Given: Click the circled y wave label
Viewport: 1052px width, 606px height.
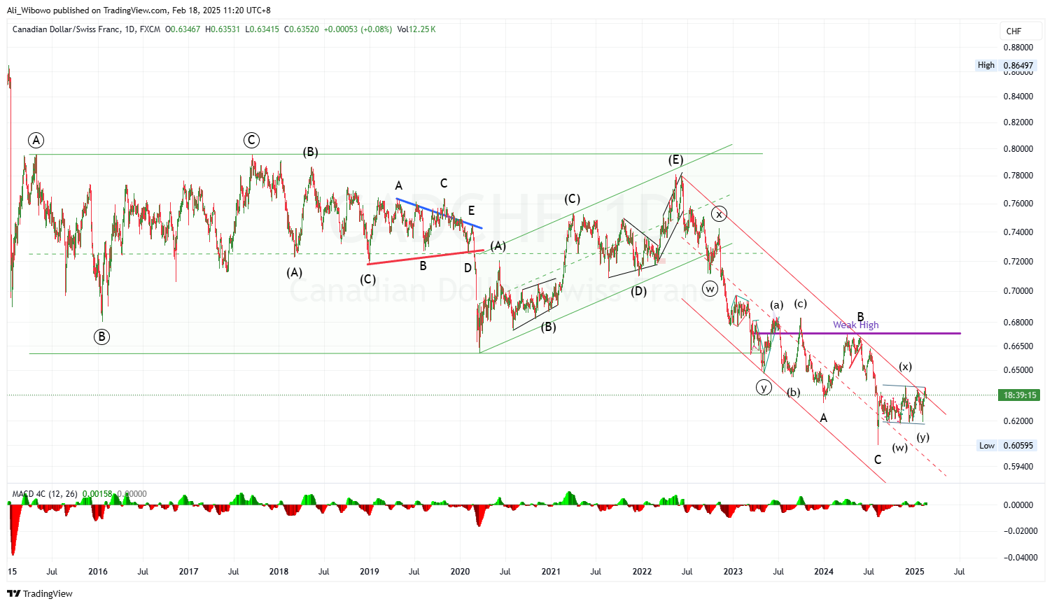Looking at the screenshot, I should click(x=764, y=387).
